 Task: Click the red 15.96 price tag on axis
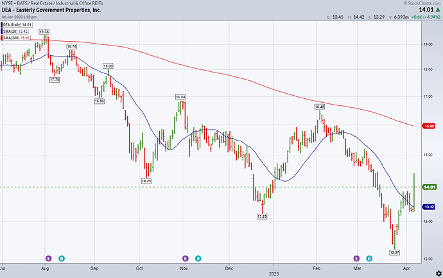point(429,126)
